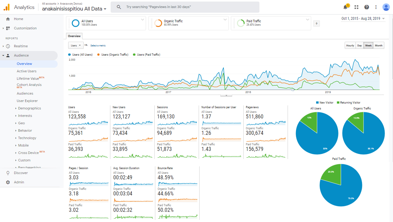Screen dimensions: 393x222
Task: Open the date range dropdown
Action: tap(363, 19)
